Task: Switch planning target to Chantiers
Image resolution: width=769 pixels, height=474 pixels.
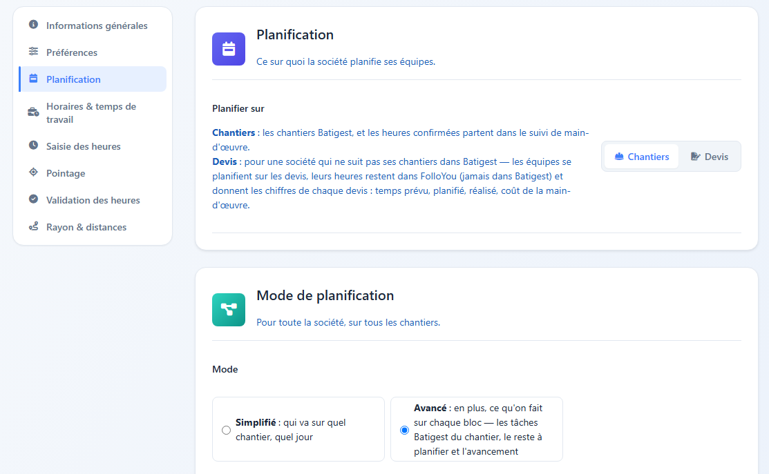Action: pos(641,157)
